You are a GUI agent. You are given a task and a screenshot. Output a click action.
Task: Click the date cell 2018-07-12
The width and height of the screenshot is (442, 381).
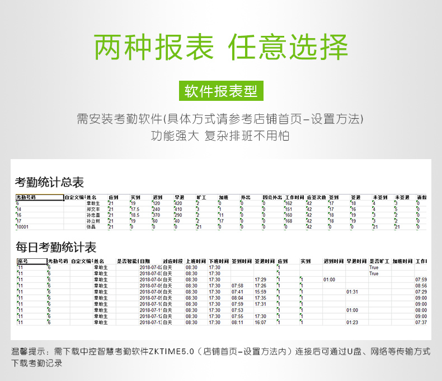pyautogui.click(x=151, y=317)
